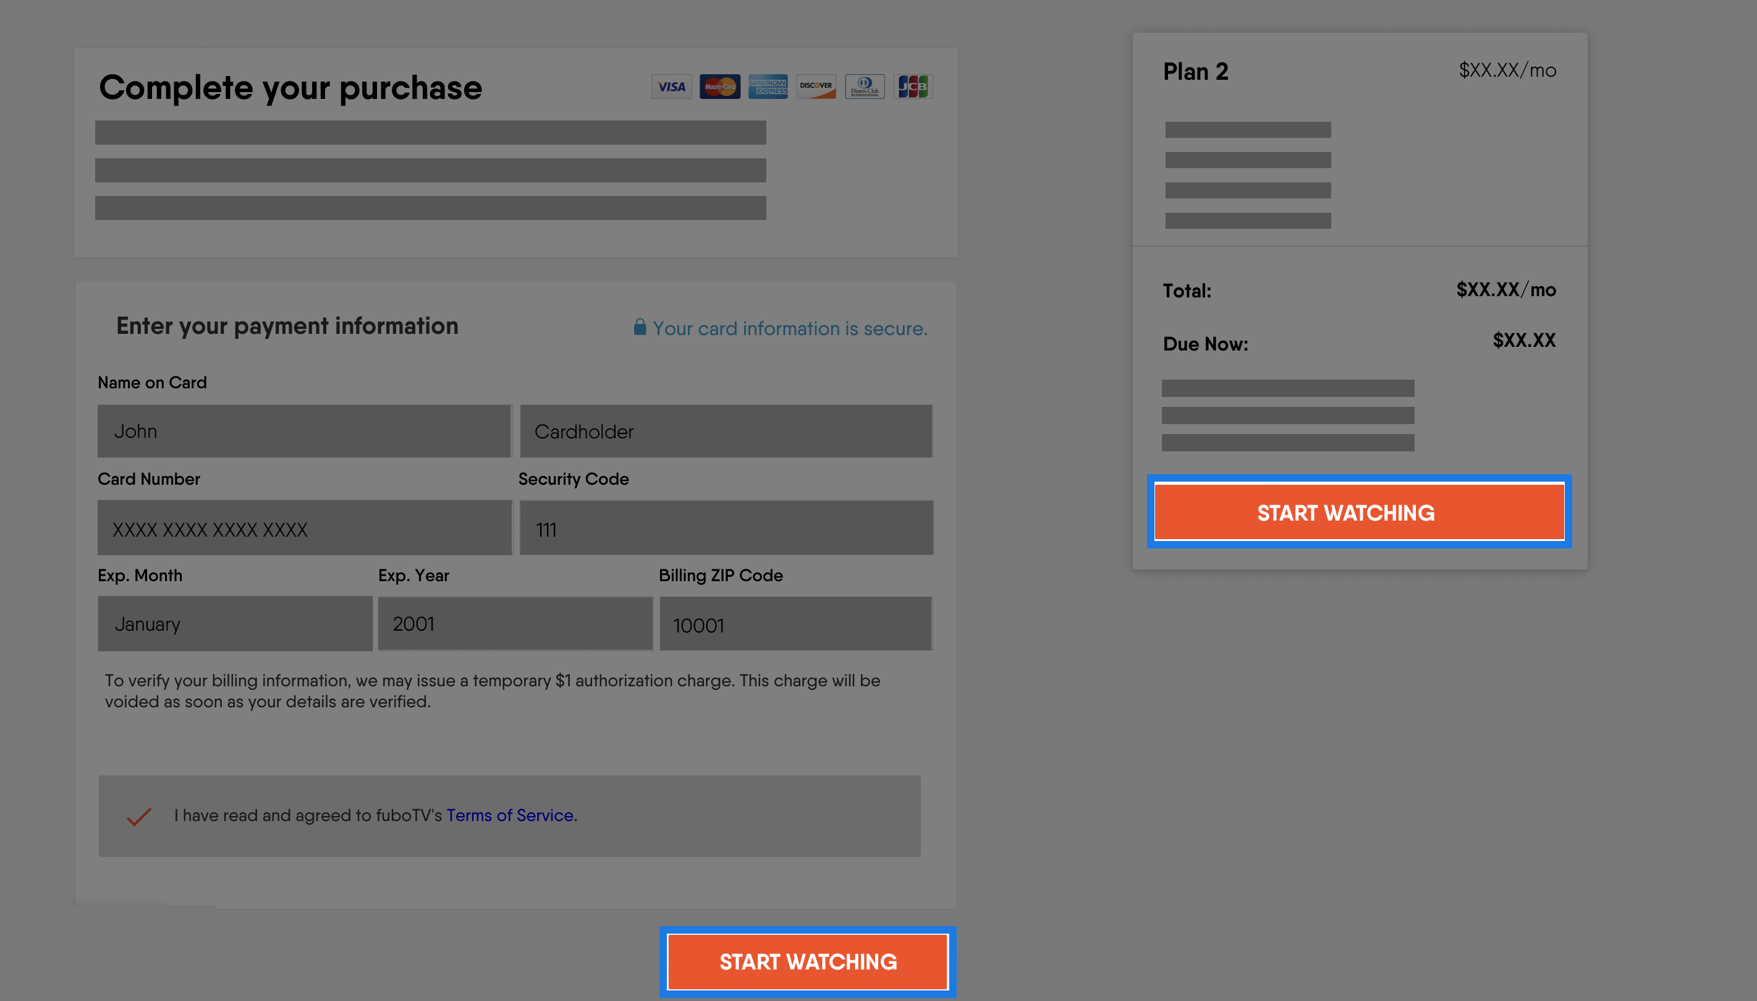
Task: Focus the Card Number input field
Action: (305, 528)
